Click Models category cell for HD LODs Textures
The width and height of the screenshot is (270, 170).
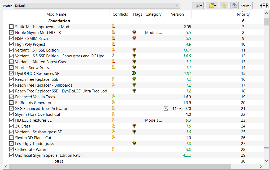click(x=153, y=120)
